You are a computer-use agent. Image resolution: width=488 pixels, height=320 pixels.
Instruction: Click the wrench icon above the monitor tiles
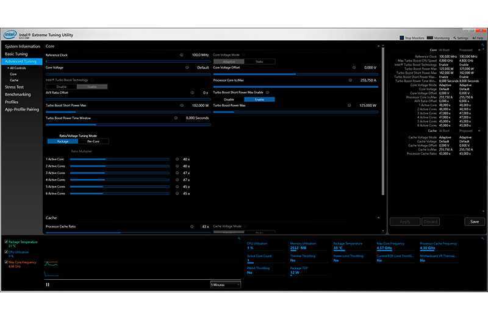(x=483, y=238)
